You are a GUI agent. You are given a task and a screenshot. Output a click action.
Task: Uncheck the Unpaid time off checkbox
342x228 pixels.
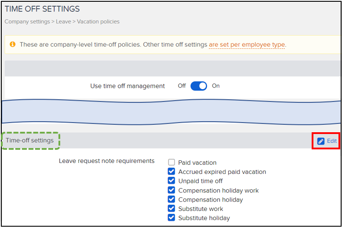pos(171,181)
